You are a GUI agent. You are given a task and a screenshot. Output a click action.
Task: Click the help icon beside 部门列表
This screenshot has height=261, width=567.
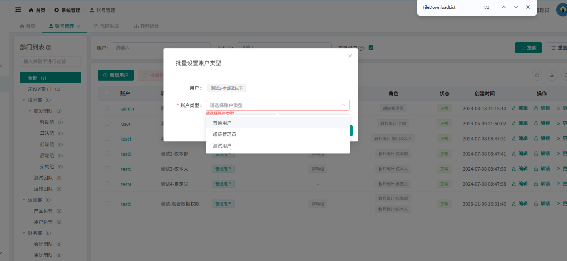point(49,48)
